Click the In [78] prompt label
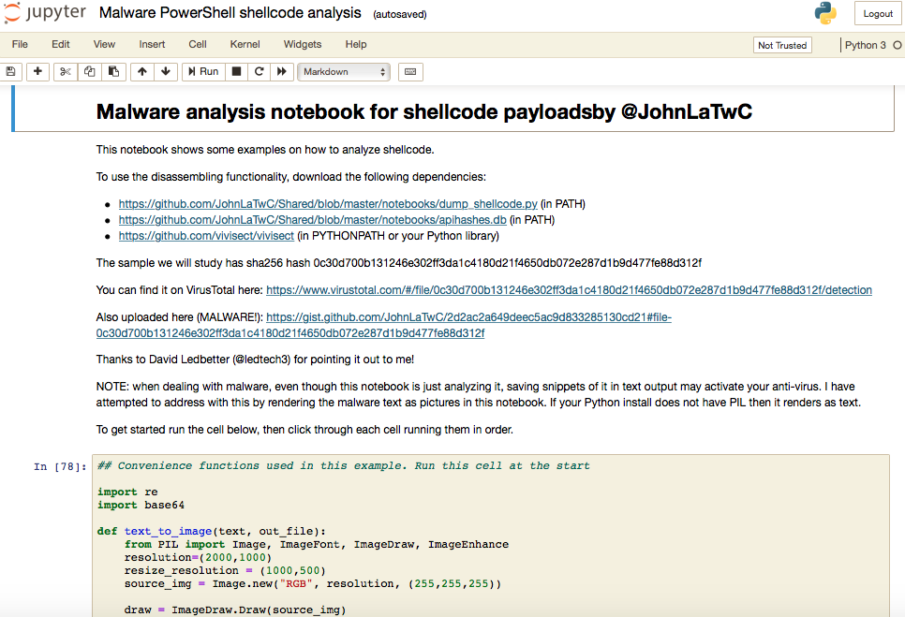This screenshot has height=617, width=905. 59,466
